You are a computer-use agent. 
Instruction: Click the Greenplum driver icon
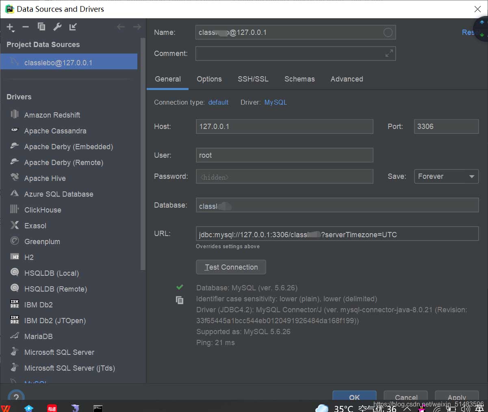pyautogui.click(x=15, y=241)
